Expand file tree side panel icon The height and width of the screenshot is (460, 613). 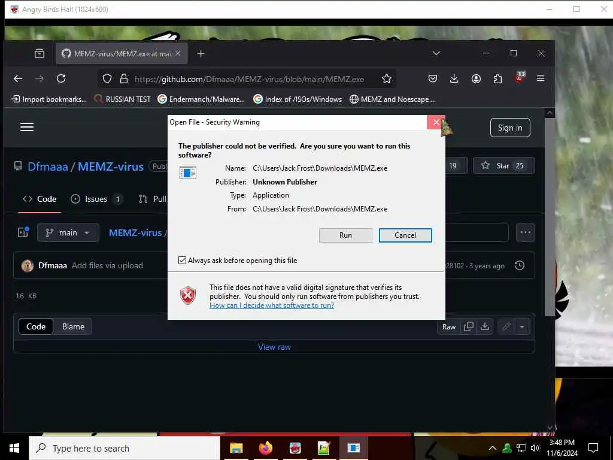click(23, 232)
